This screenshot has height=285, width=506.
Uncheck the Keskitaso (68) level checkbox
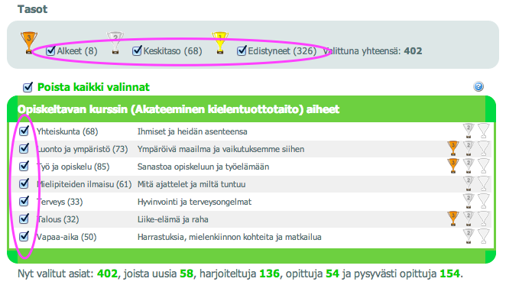coord(137,50)
